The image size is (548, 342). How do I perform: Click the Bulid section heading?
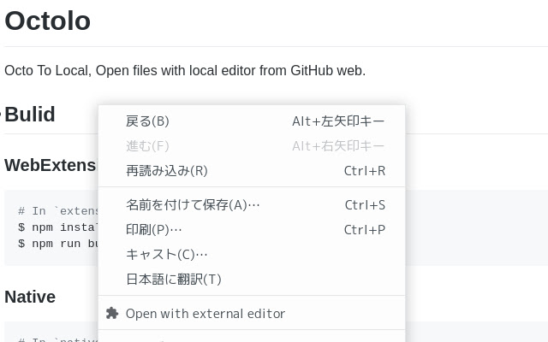click(x=30, y=114)
